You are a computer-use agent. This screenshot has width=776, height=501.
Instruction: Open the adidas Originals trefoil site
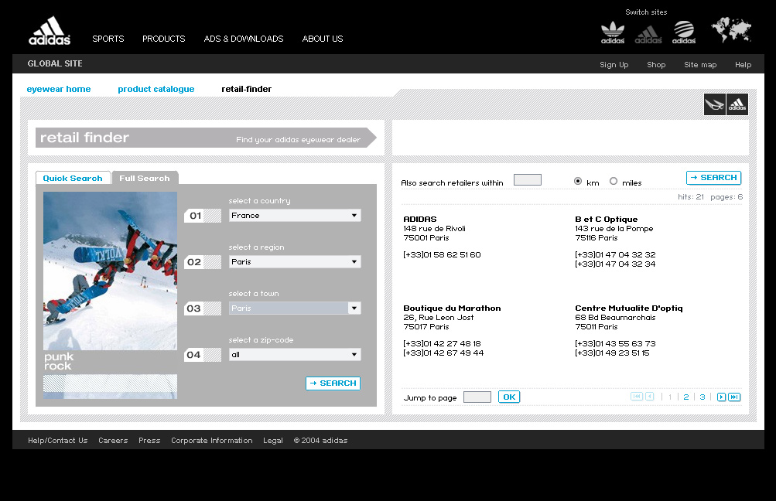click(612, 32)
